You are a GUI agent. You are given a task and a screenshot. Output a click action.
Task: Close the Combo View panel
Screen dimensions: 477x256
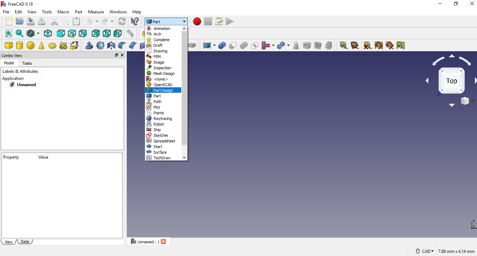pyautogui.click(x=122, y=55)
